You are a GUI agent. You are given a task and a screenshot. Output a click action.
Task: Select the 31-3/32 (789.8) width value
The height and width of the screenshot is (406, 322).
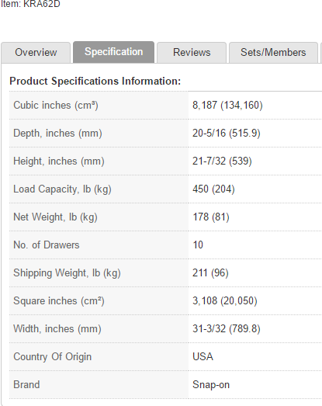(227, 329)
